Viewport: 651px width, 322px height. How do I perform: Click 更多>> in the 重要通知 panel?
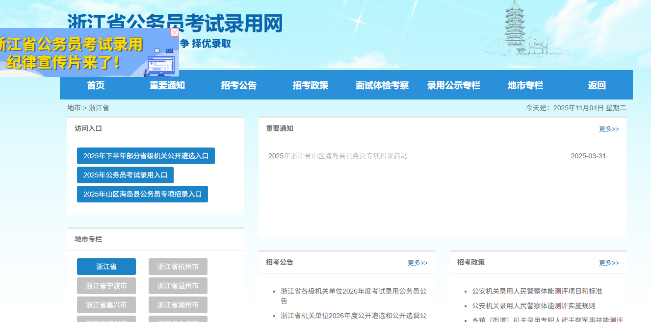pos(608,128)
